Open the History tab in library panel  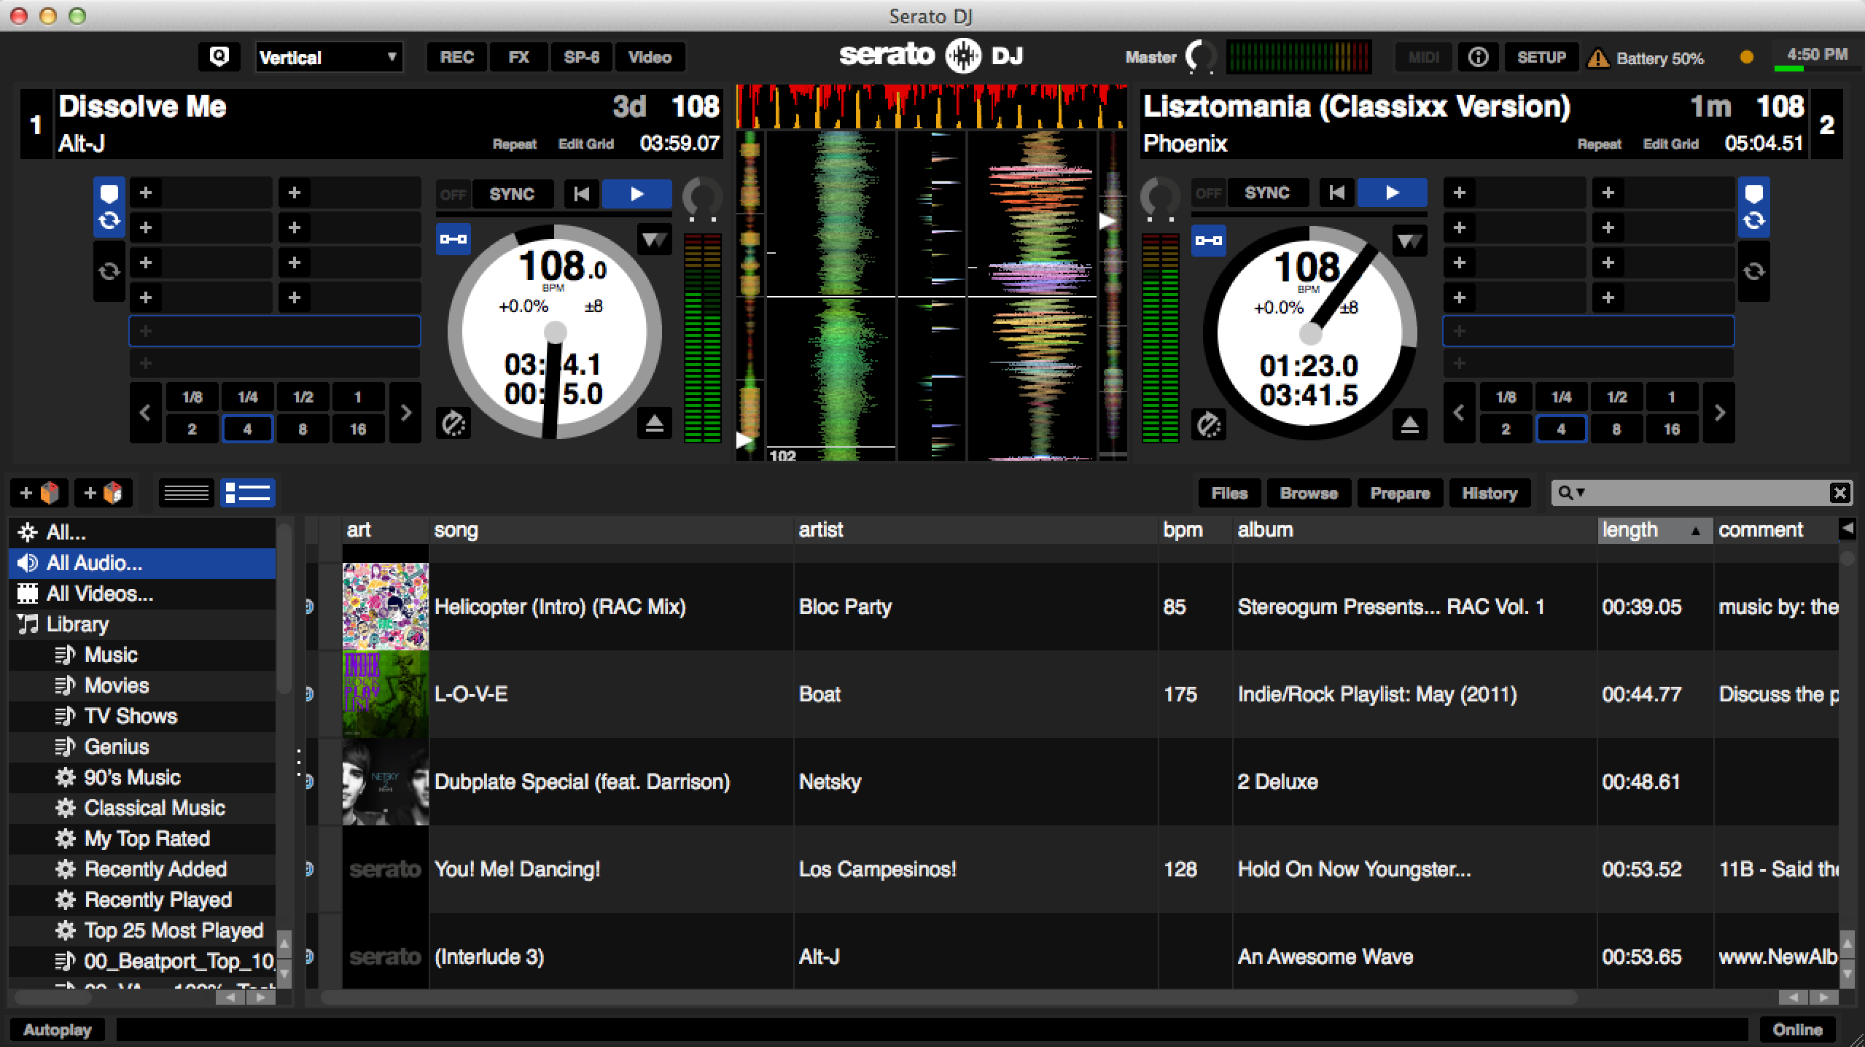(1488, 492)
